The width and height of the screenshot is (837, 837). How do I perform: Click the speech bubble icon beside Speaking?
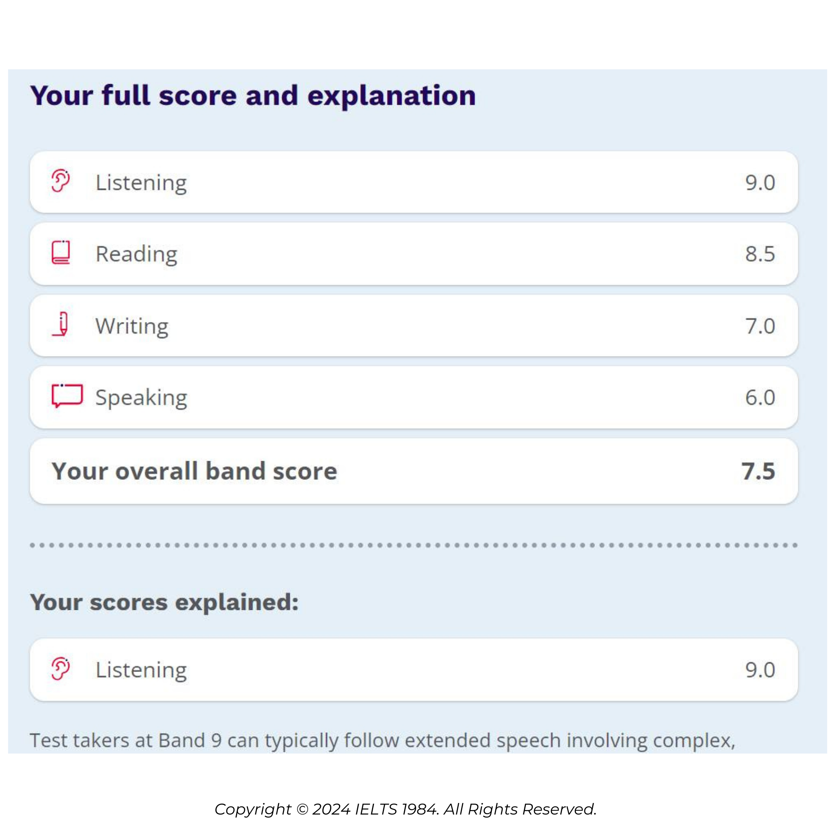point(67,396)
